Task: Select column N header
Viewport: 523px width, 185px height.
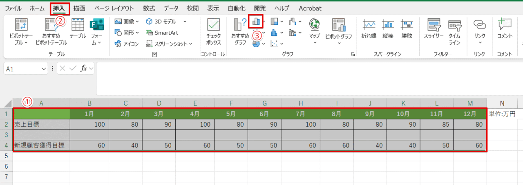Action: click(x=502, y=103)
